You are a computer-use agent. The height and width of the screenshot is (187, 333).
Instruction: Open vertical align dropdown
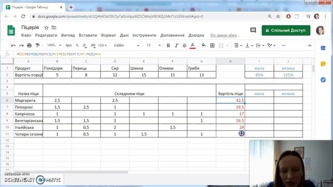(x=249, y=45)
